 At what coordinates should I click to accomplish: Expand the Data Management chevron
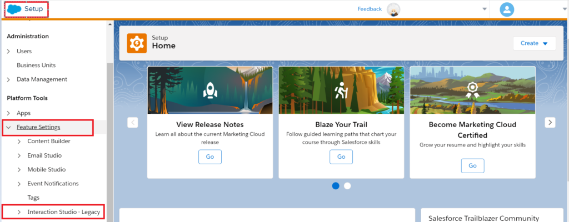9,79
